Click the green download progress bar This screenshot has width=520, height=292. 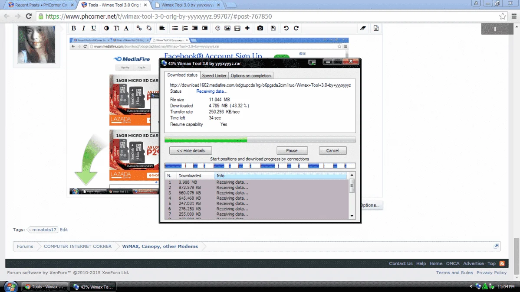click(x=260, y=140)
